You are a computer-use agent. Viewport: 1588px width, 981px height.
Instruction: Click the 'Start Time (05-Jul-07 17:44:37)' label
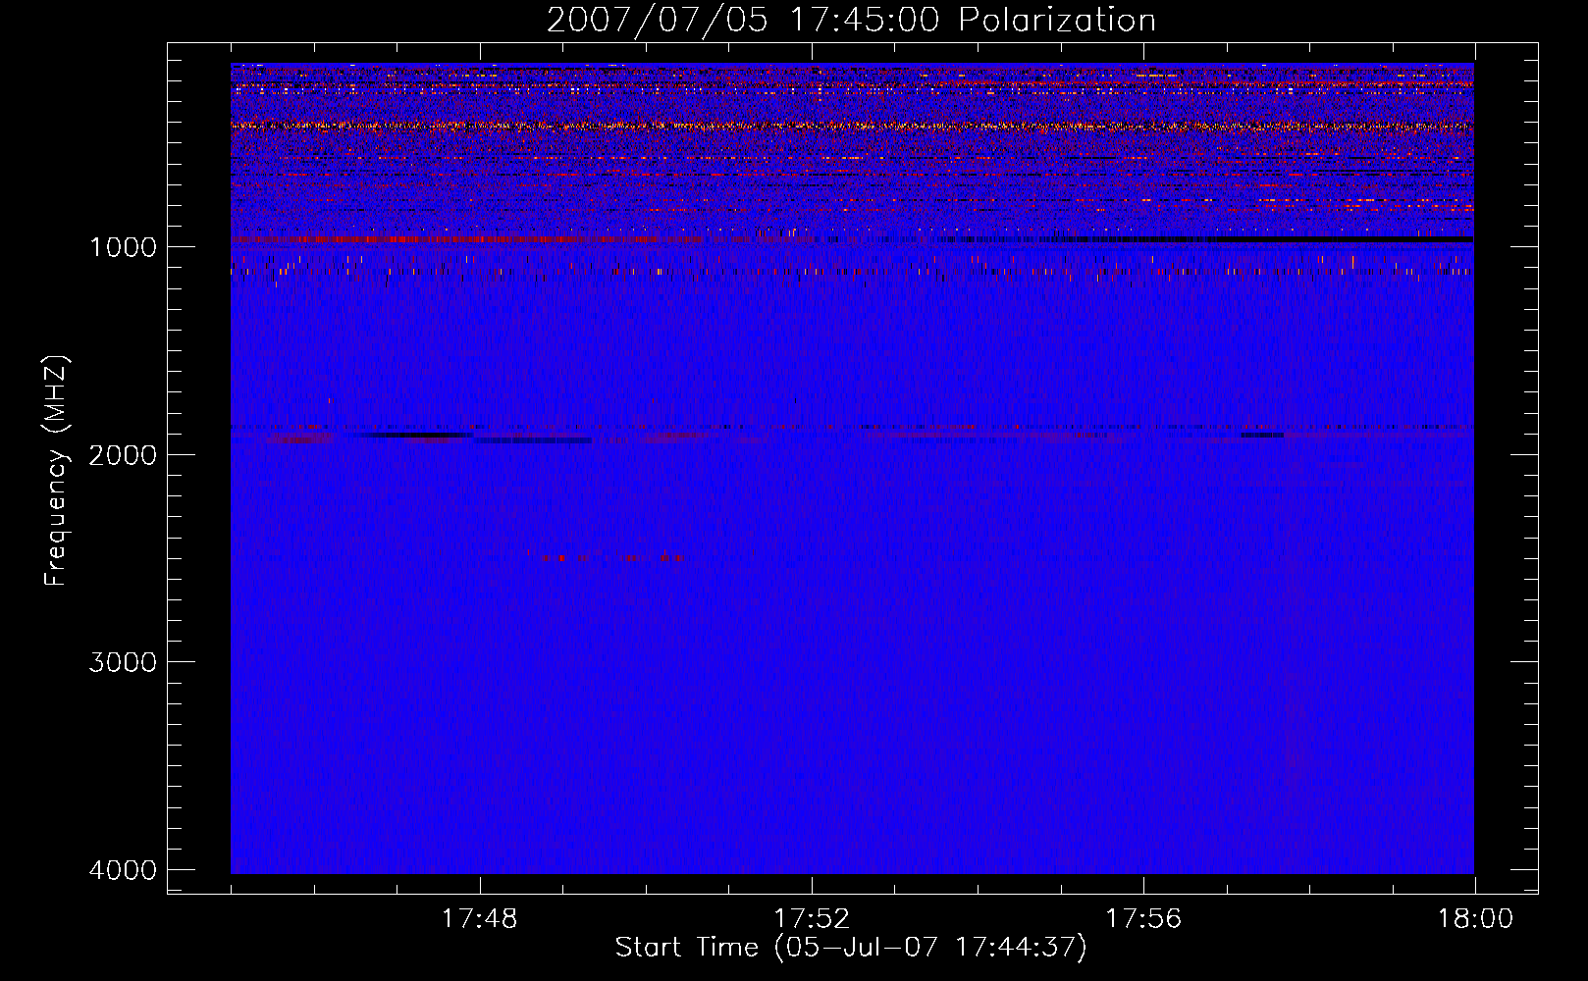click(x=851, y=948)
